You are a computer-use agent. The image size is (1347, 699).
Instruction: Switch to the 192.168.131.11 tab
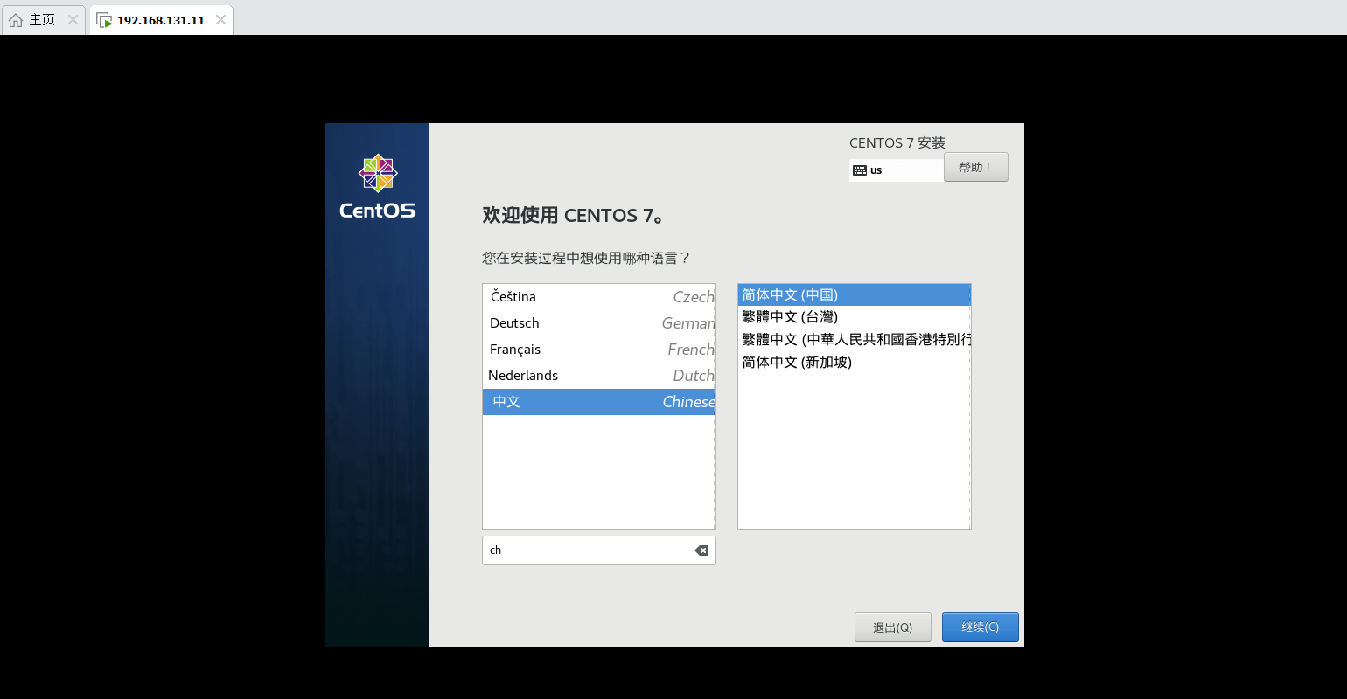(160, 20)
